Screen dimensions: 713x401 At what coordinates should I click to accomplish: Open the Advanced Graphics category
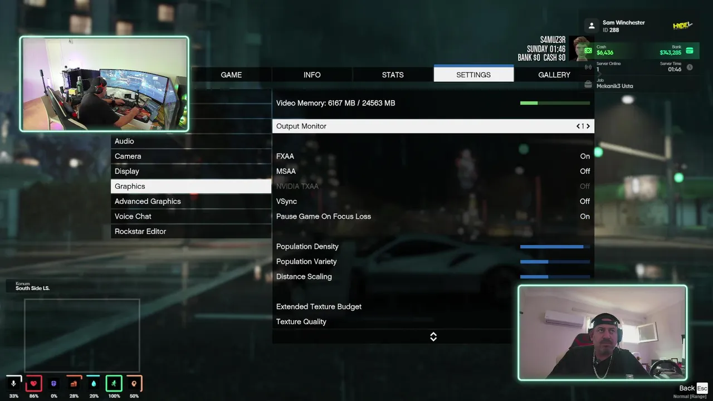[x=191, y=202]
